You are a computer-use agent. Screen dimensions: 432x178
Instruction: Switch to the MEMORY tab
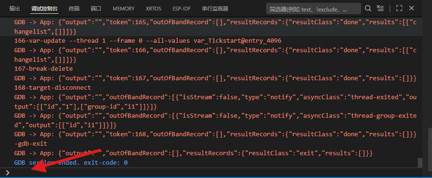point(124,9)
